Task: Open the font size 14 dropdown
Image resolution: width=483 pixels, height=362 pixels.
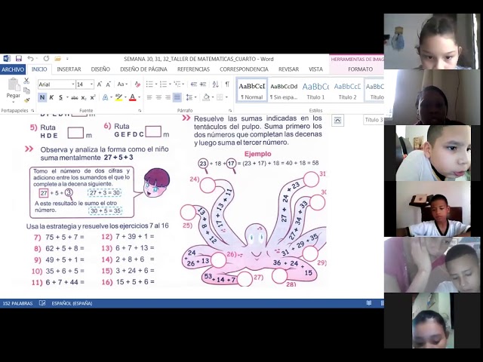Action: [x=91, y=84]
